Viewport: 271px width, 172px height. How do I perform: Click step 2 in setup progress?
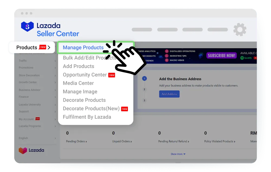tap(144, 89)
